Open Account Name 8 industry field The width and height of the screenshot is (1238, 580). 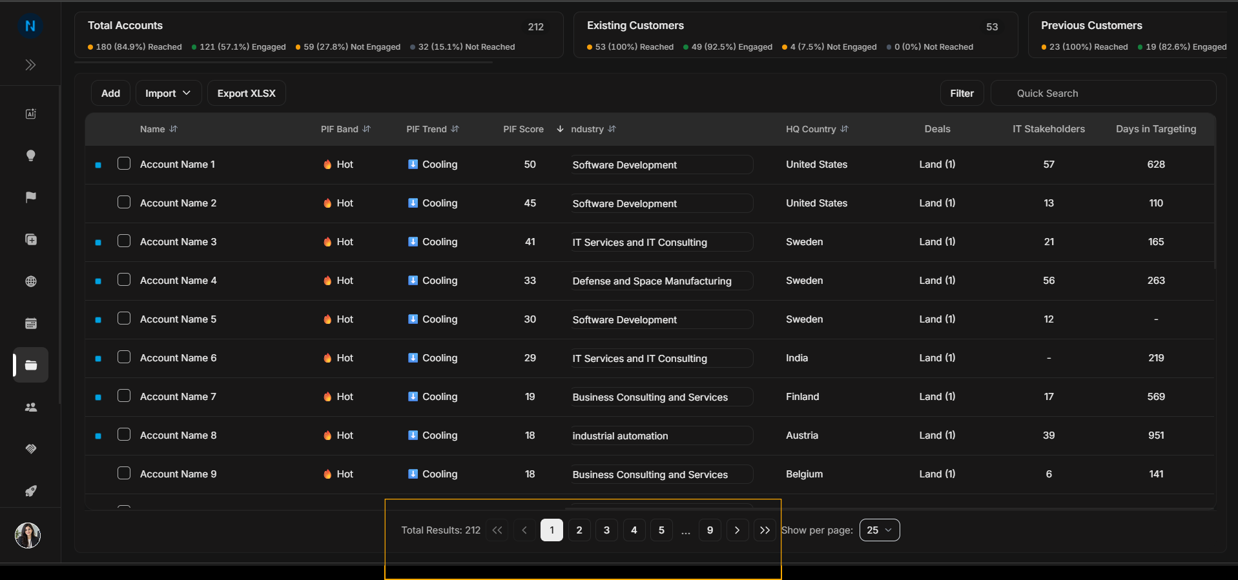pyautogui.click(x=661, y=435)
